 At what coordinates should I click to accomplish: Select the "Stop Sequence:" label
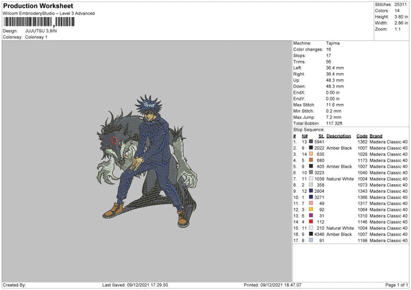(308, 130)
